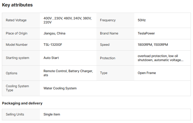Click the TeslaPower brand value
The width and height of the screenshot is (193, 123).
pos(146,33)
